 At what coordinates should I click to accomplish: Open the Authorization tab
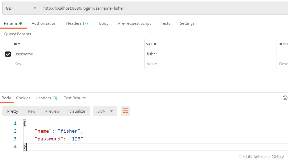click(44, 23)
